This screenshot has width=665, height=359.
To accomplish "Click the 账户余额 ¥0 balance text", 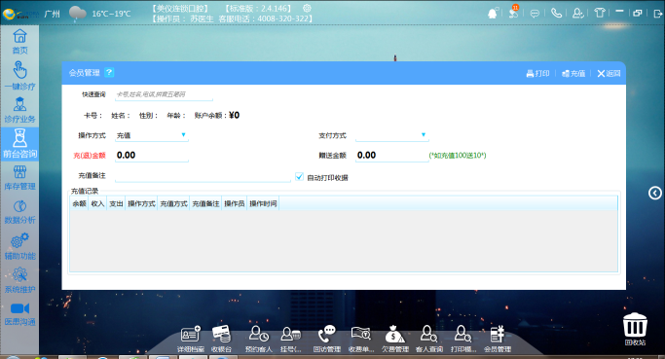I will tap(217, 115).
